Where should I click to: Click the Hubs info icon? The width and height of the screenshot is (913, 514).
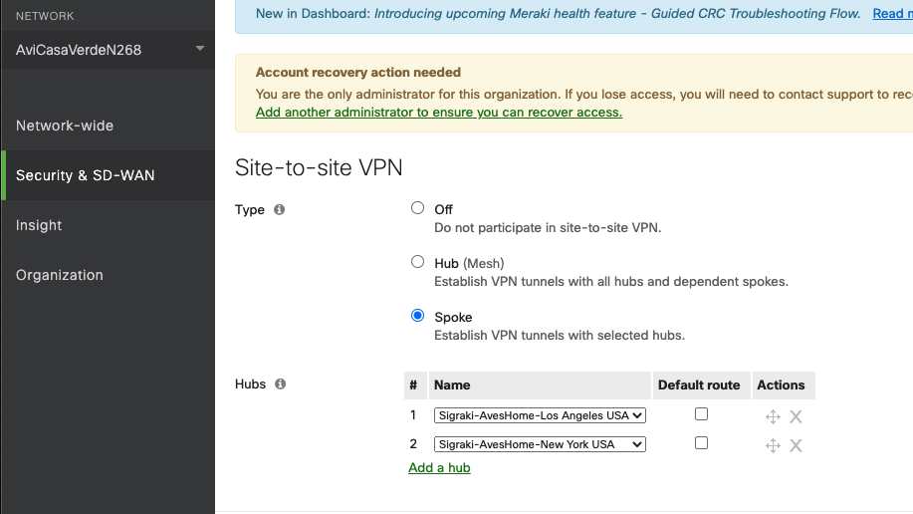point(280,385)
